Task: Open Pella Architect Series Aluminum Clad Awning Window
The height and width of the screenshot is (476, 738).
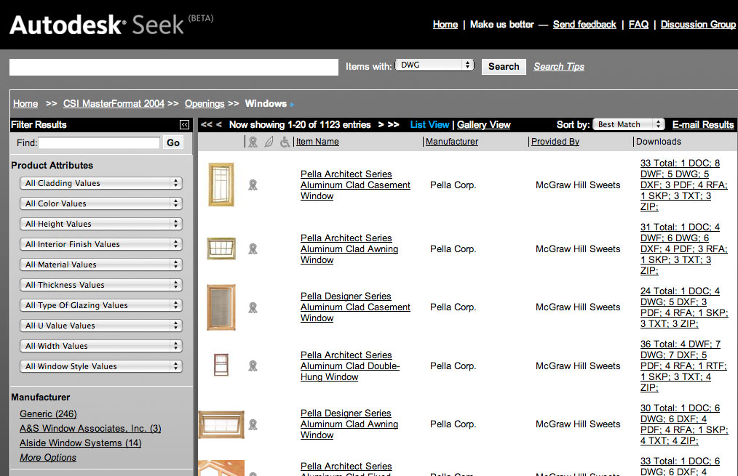Action: [x=349, y=249]
